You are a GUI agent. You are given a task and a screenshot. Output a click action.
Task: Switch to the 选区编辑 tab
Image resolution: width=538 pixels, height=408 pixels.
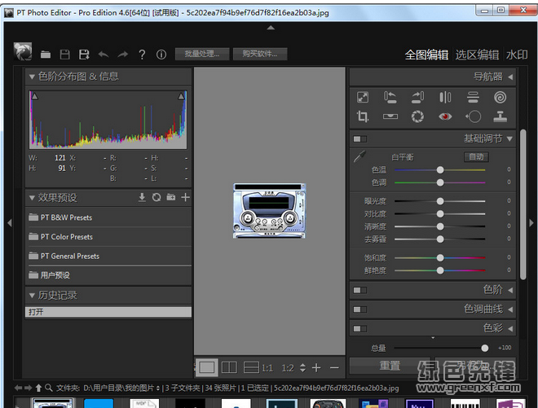coord(477,55)
